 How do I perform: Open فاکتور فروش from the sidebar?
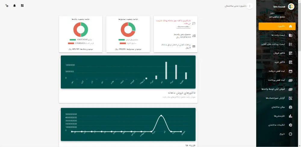coord(277,53)
